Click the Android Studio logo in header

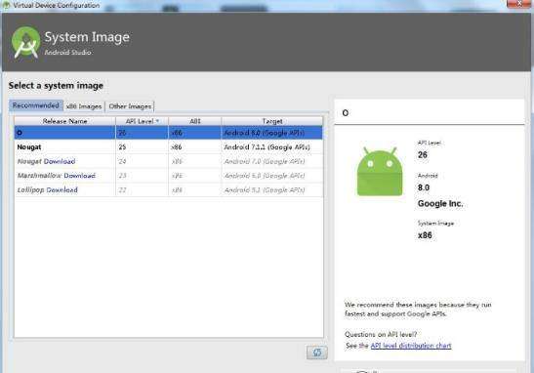tap(26, 43)
